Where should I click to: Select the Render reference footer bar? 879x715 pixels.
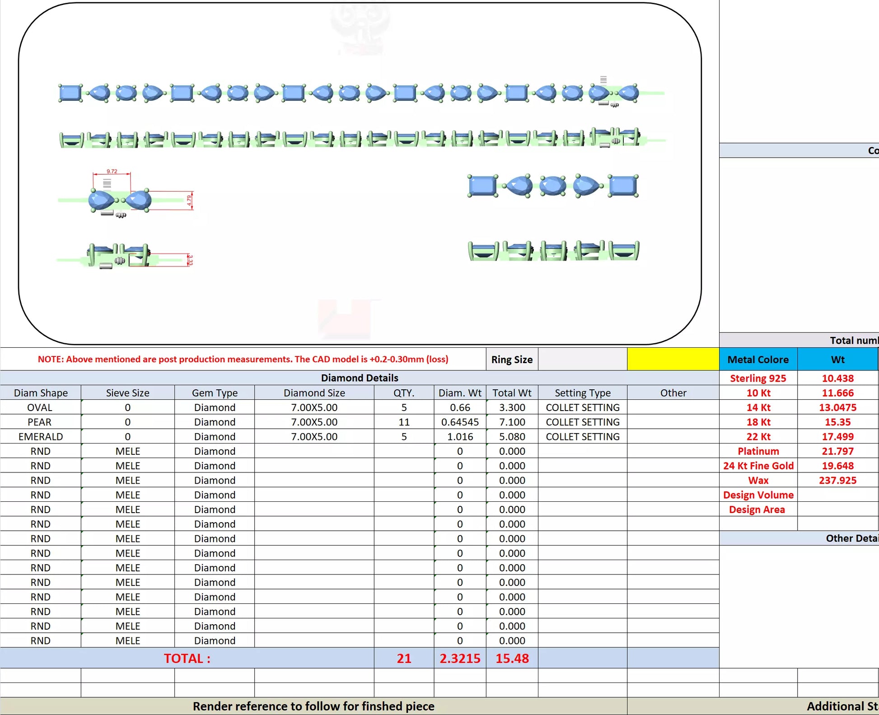pos(313,706)
